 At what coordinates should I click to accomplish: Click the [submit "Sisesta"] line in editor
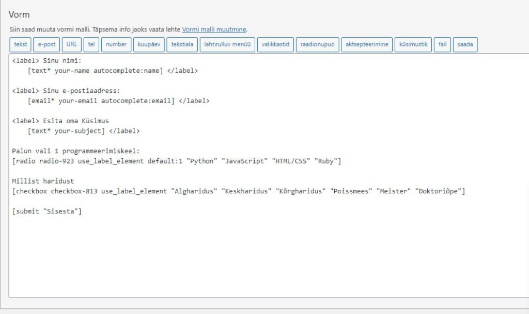click(x=47, y=211)
